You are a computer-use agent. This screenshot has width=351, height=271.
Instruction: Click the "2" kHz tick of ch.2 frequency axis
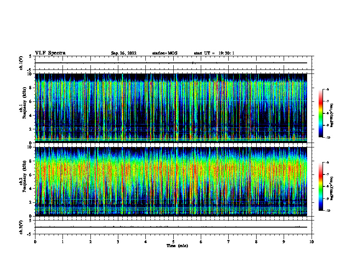pyautogui.click(x=31, y=202)
